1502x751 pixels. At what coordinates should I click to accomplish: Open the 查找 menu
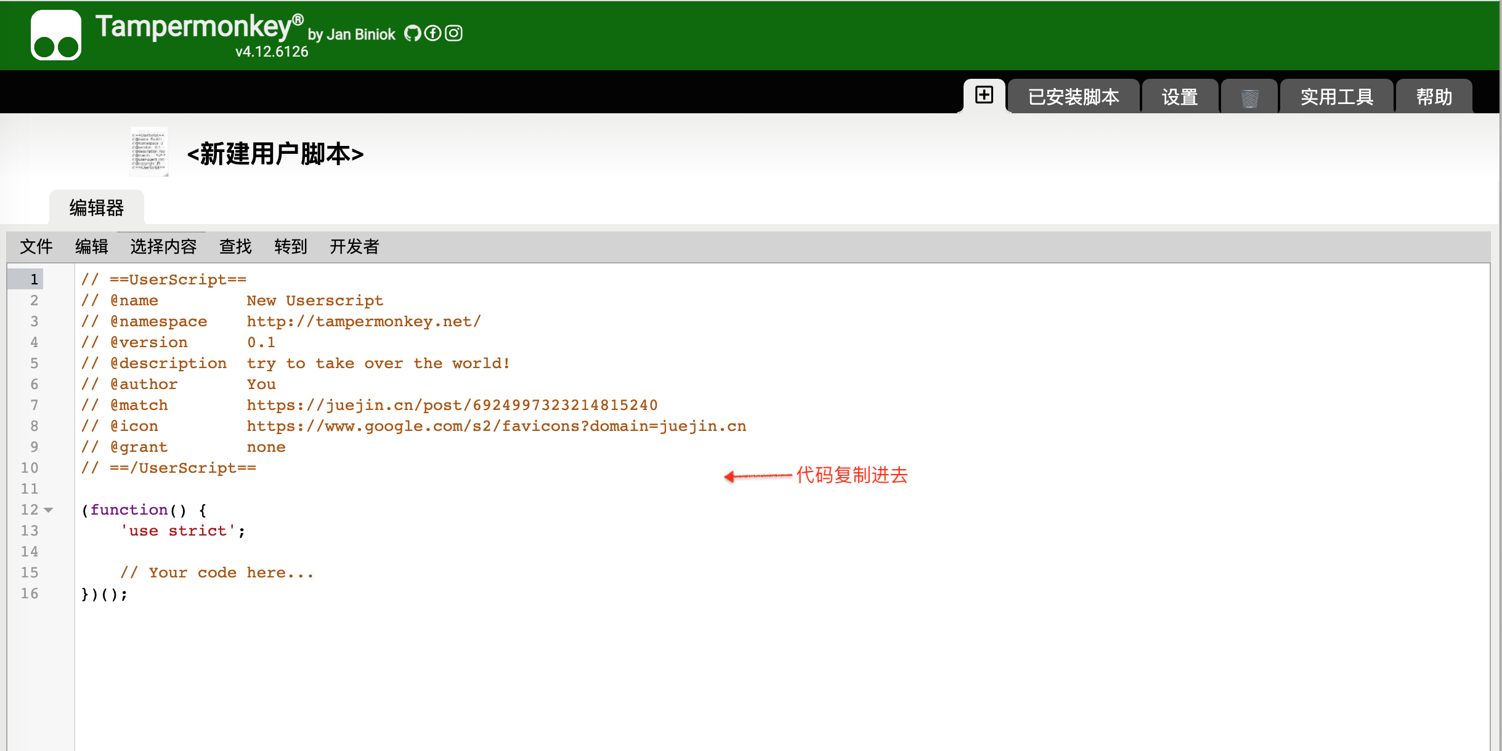(235, 247)
